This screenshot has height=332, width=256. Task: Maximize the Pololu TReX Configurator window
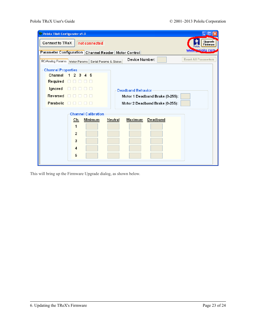click(x=210, y=34)
